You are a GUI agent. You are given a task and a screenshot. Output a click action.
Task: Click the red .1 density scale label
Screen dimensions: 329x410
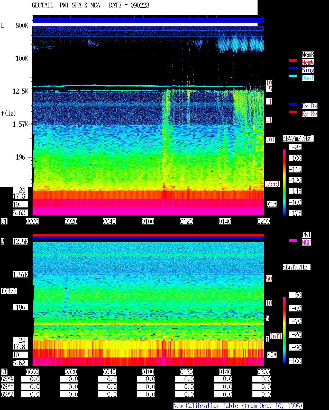click(269, 120)
